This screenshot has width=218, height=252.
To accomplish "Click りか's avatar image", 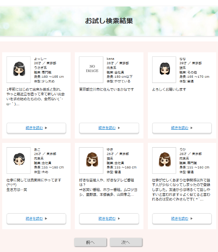I will [x=164, y=160].
